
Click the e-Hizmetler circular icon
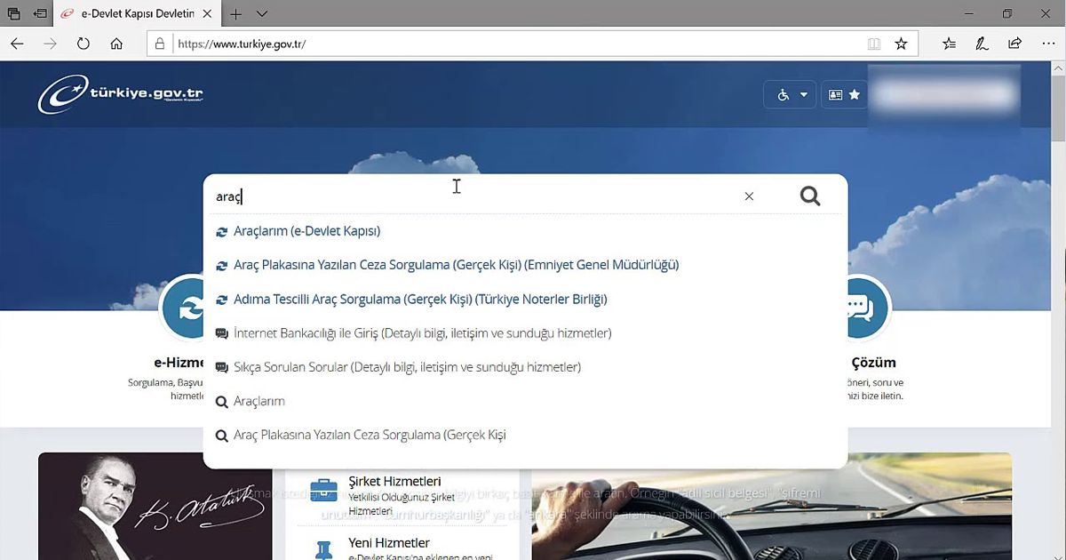[x=187, y=308]
